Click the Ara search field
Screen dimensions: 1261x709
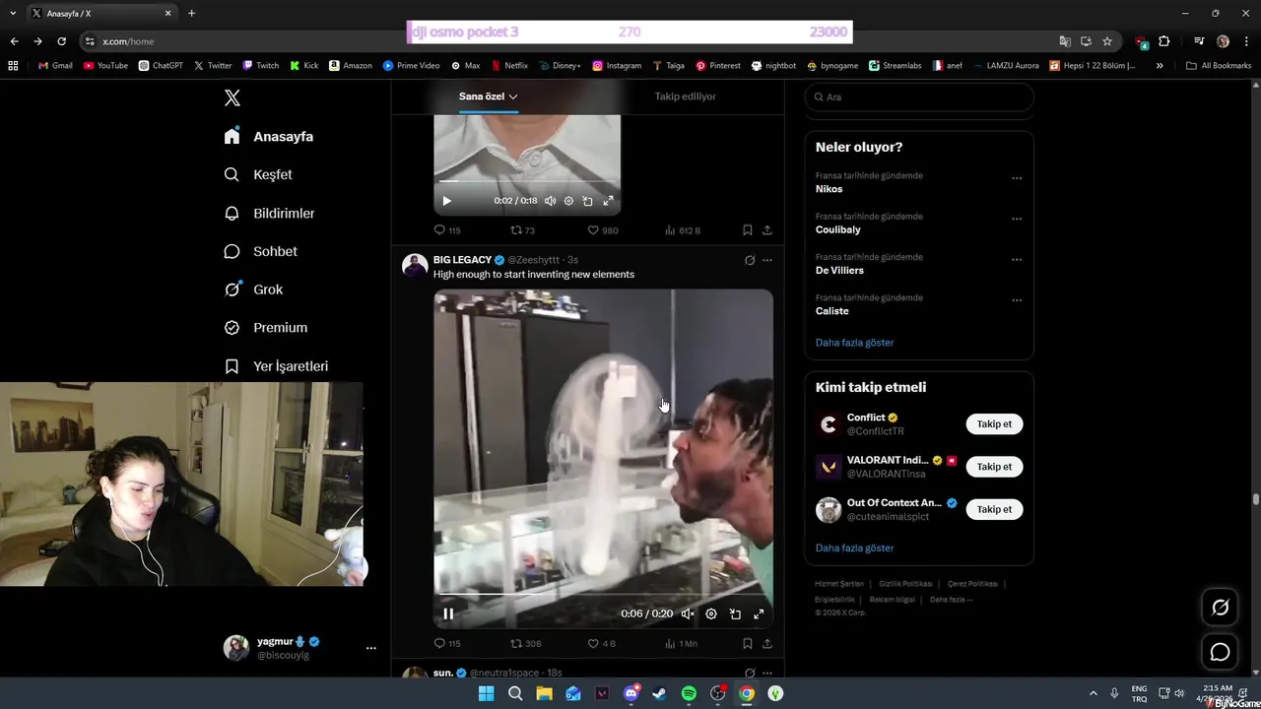919,97
